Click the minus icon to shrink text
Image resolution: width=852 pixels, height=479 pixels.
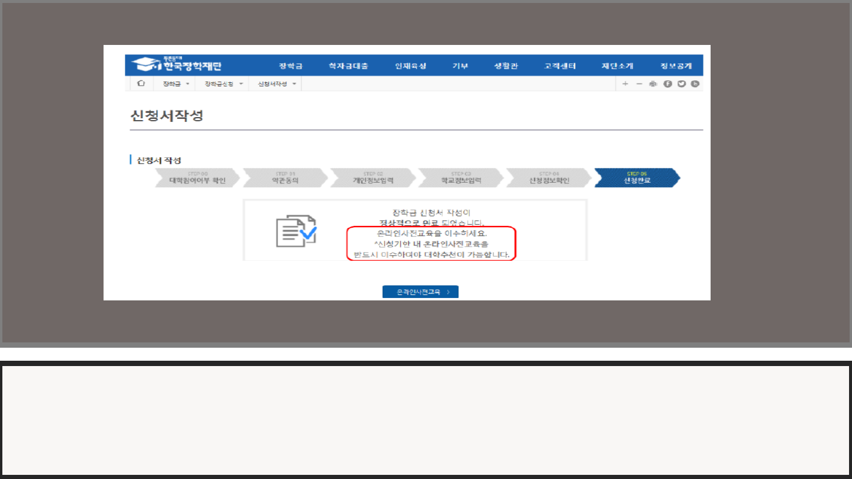pyautogui.click(x=639, y=84)
